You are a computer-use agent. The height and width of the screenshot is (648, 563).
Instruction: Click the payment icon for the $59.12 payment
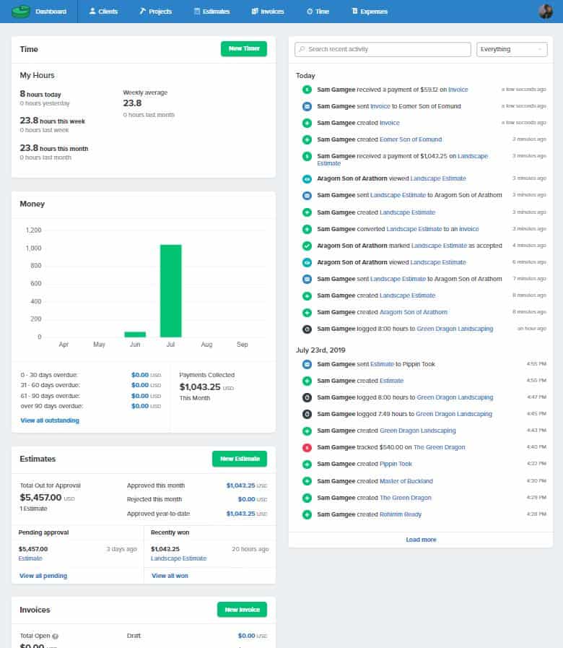tap(307, 90)
